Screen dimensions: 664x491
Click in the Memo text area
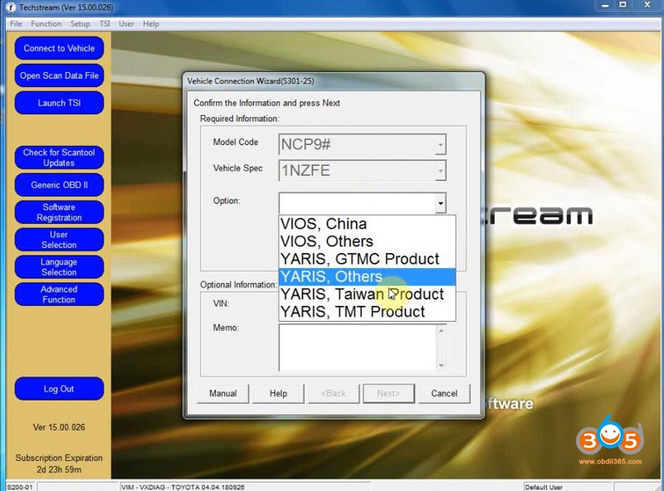pos(358,348)
